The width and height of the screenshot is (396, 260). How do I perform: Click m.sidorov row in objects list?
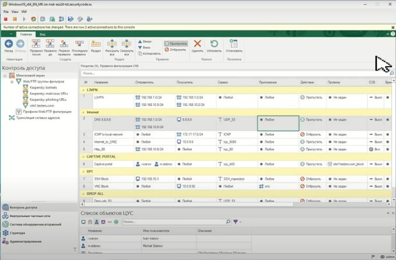(x=165, y=246)
